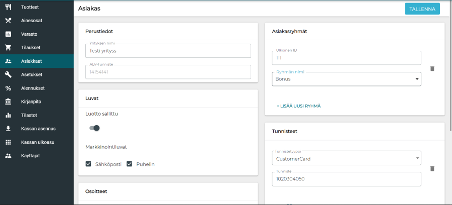Expand the Tunnistetyyppi dropdown
This screenshot has width=452, height=205.
click(x=347, y=158)
